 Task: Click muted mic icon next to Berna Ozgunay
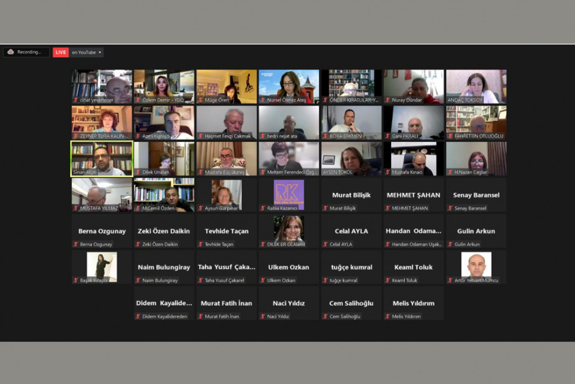[x=76, y=245]
